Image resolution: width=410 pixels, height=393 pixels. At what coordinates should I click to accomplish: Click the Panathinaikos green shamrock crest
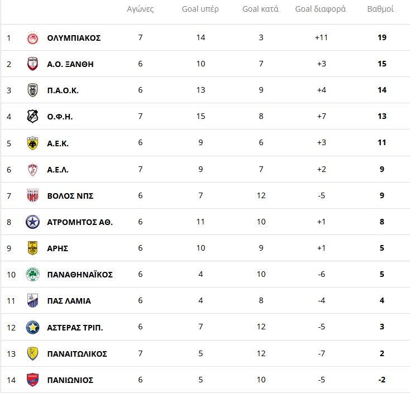click(x=32, y=275)
